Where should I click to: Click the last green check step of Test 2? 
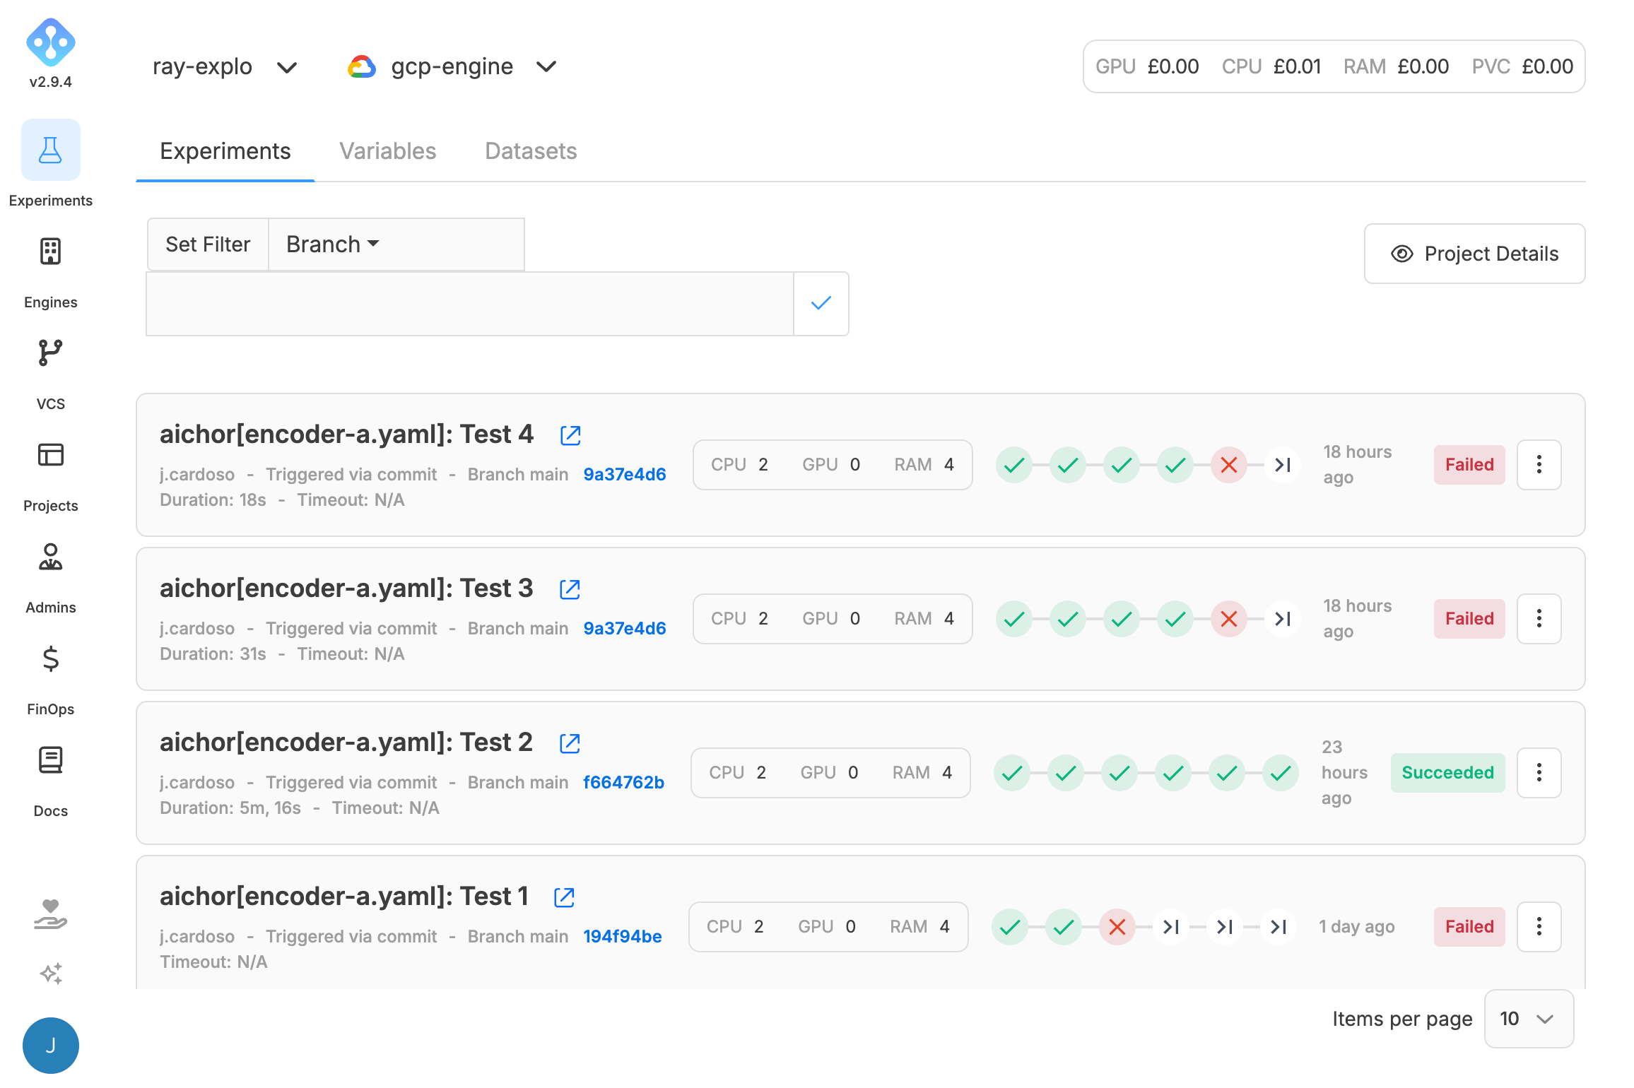pos(1281,773)
